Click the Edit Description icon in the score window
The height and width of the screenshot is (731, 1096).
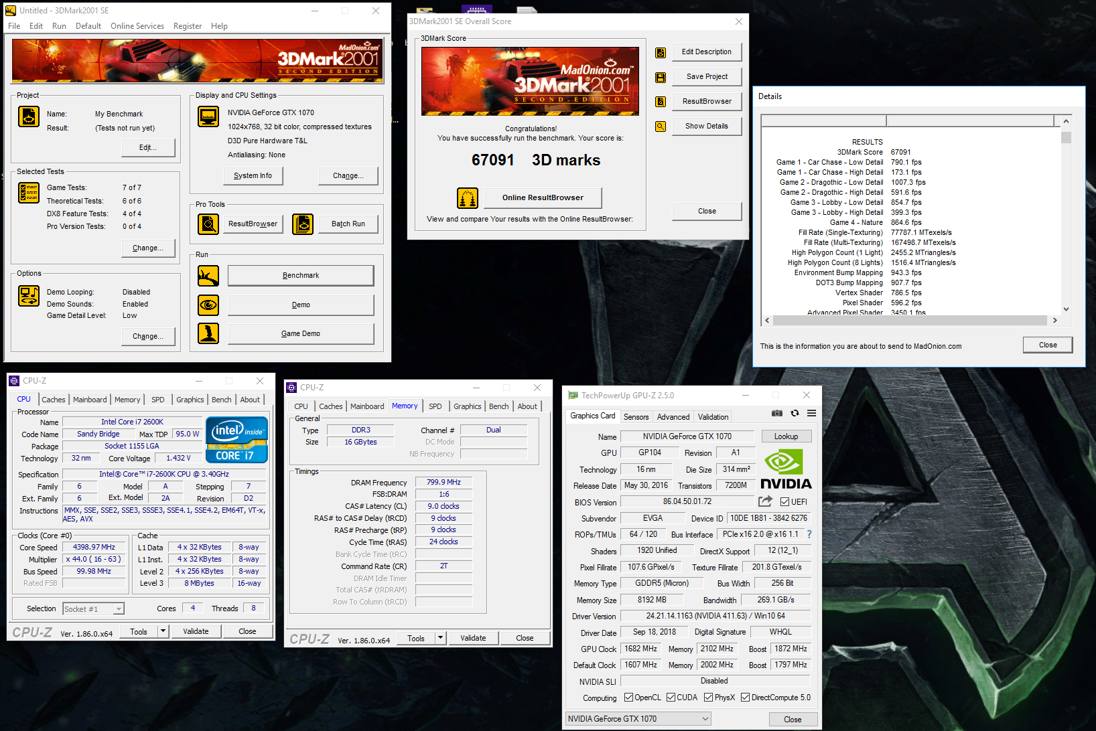point(661,52)
